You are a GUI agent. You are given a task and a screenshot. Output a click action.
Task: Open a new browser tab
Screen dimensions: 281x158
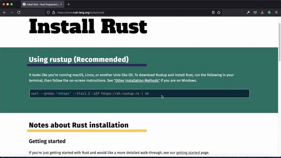pos(68,4)
